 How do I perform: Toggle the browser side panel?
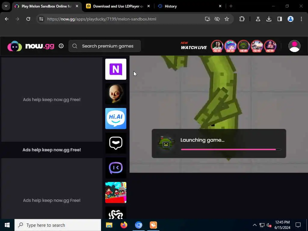tap(280, 19)
